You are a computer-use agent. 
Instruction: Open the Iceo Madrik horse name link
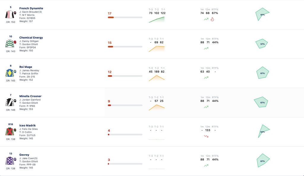point(28,125)
